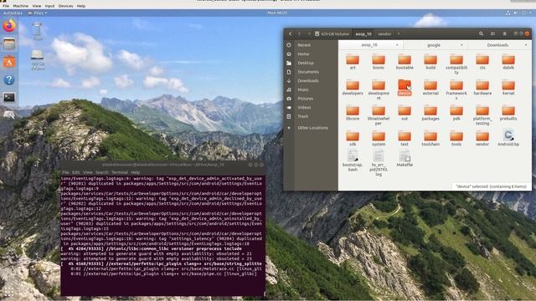Close the Downloads tab
The image size is (536, 301).
[526, 45]
